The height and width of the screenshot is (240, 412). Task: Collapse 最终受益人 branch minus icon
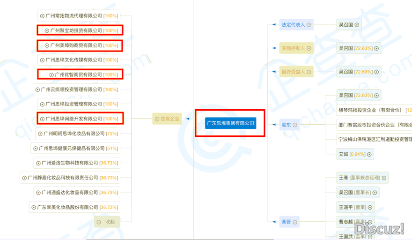tap(309, 72)
